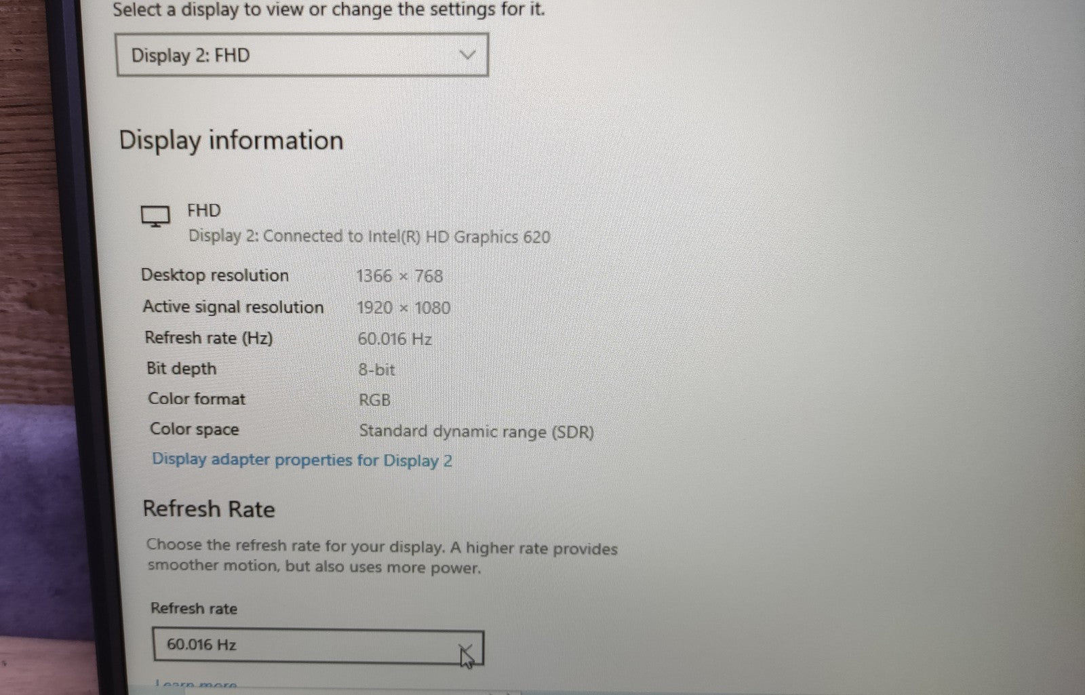1085x695 pixels.
Task: Click the Refresh Rate section heading
Action: 209,509
